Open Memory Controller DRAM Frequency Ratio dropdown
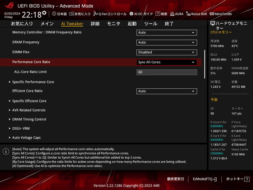Image resolution: width=253 pixels, height=190 pixels. pos(167,33)
